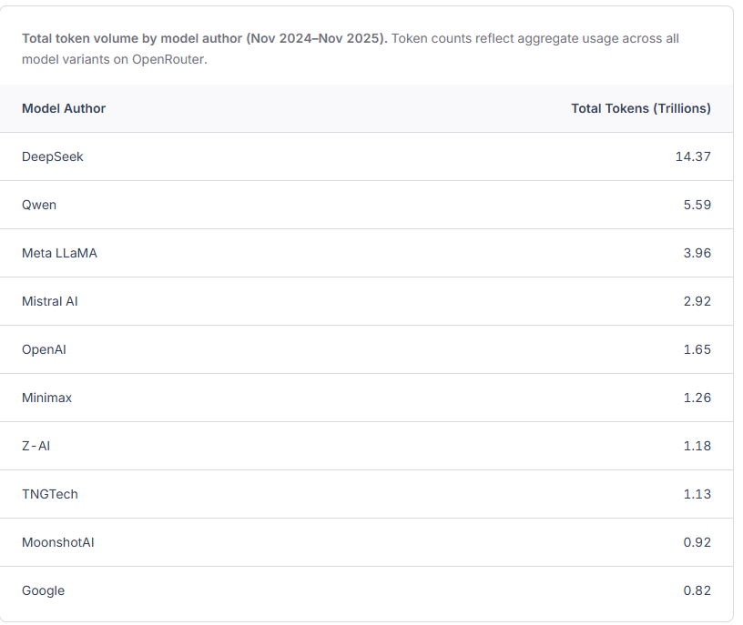The image size is (743, 625).
Task: Click the 14.37 token value for DeepSeek
Action: click(692, 156)
